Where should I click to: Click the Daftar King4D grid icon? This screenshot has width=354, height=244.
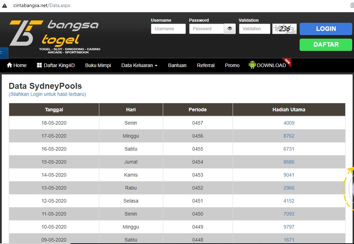click(39, 65)
